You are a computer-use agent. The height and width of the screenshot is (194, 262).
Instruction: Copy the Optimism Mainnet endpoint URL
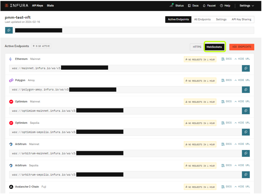[x=246, y=111]
